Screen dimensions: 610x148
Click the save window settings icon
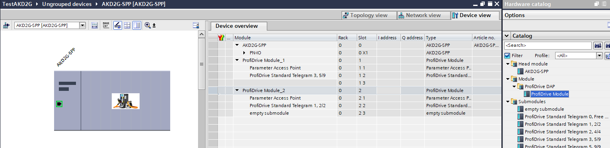click(196, 25)
